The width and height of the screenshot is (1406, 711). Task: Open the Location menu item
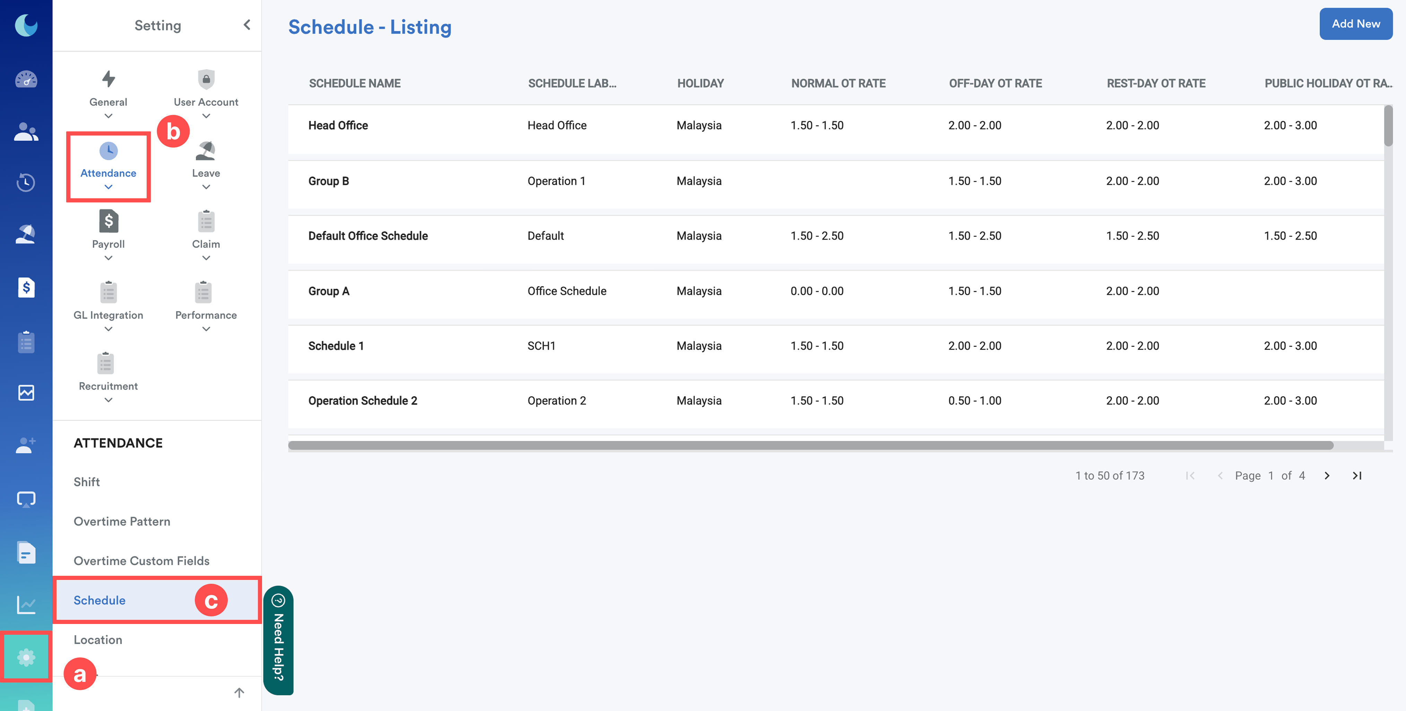point(98,640)
